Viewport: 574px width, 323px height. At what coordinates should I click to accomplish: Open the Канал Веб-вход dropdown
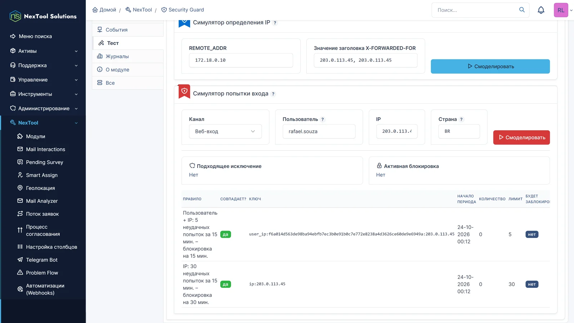tap(225, 131)
